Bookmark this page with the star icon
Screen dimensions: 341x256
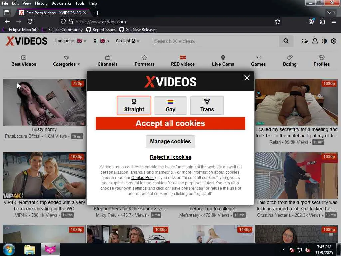(277, 22)
